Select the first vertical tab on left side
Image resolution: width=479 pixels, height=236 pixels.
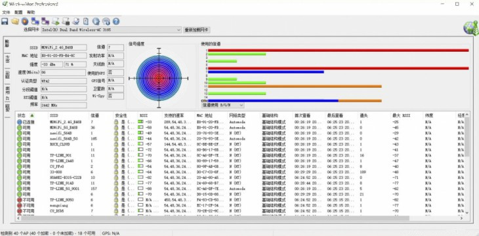7,43
